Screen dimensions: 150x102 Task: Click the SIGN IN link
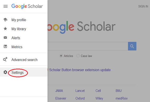point(143,6)
